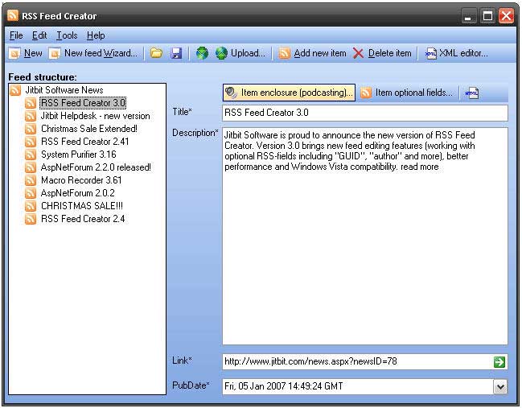The image size is (522, 408).
Task: Select AspNetForum 2.0.2 item
Action: [x=77, y=193]
